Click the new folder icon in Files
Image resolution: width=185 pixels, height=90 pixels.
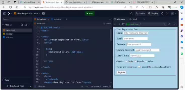point(26,25)
